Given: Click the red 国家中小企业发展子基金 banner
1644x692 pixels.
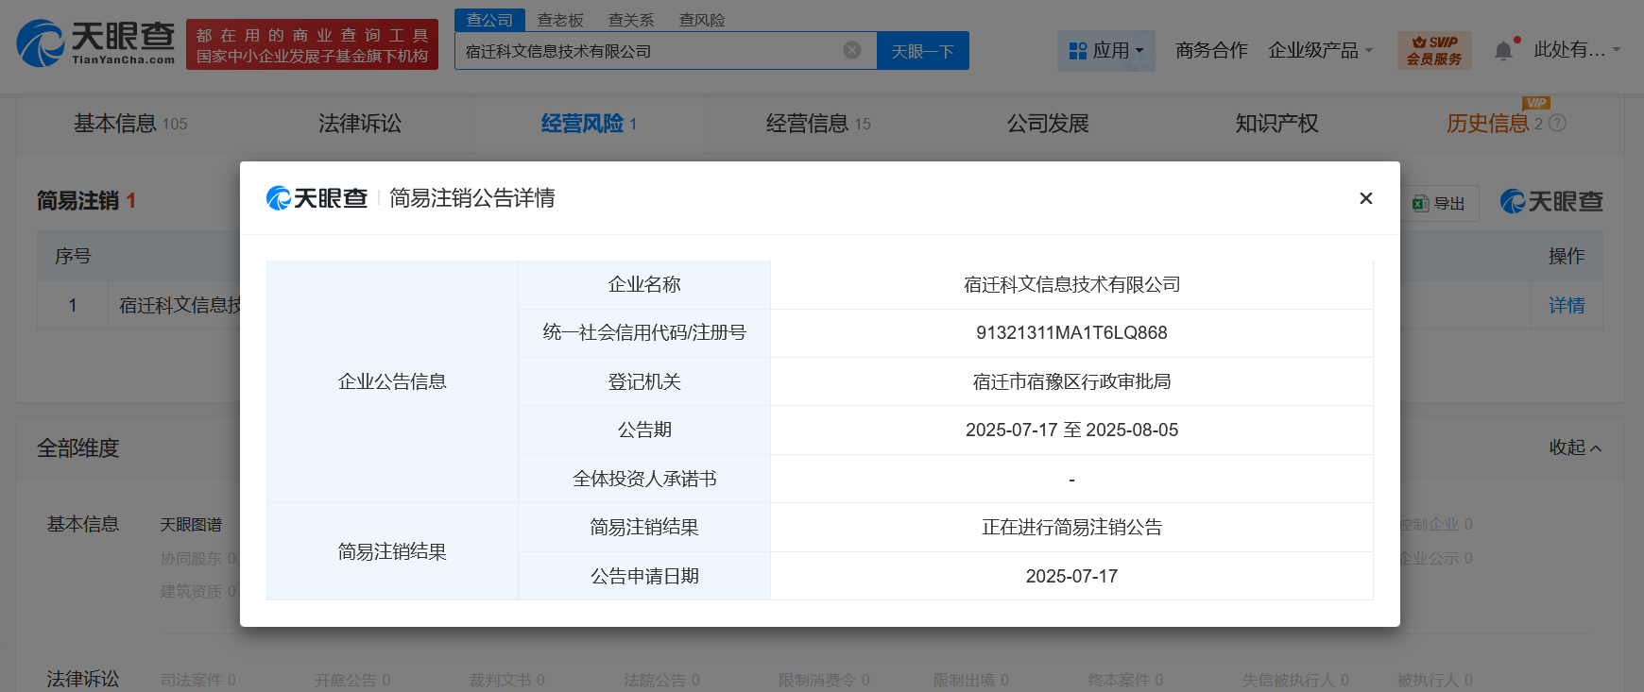Looking at the screenshot, I should [x=312, y=44].
